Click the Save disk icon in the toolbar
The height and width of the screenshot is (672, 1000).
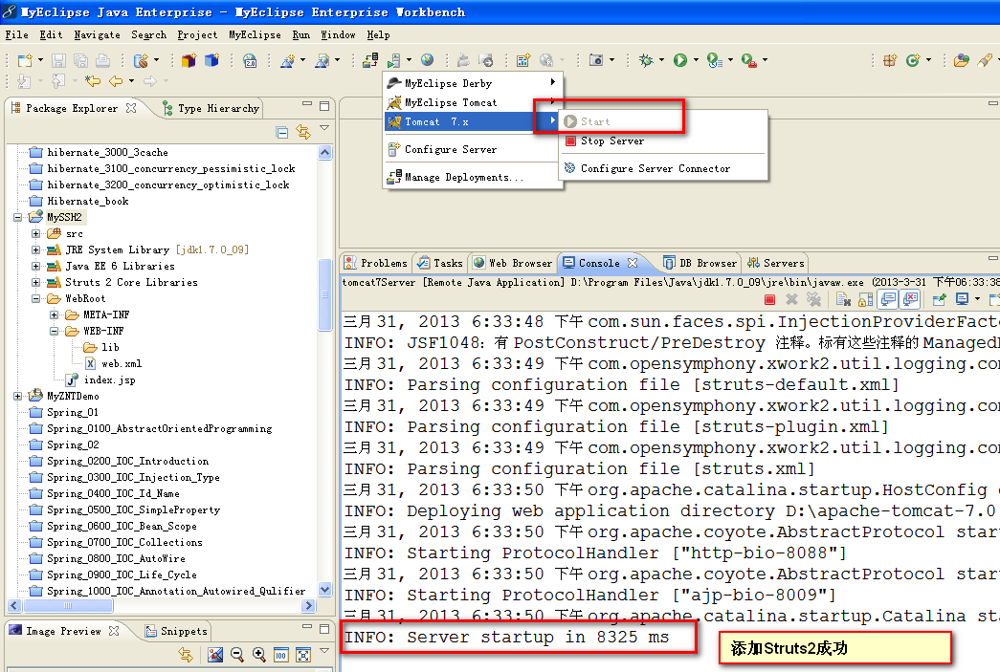[x=58, y=60]
